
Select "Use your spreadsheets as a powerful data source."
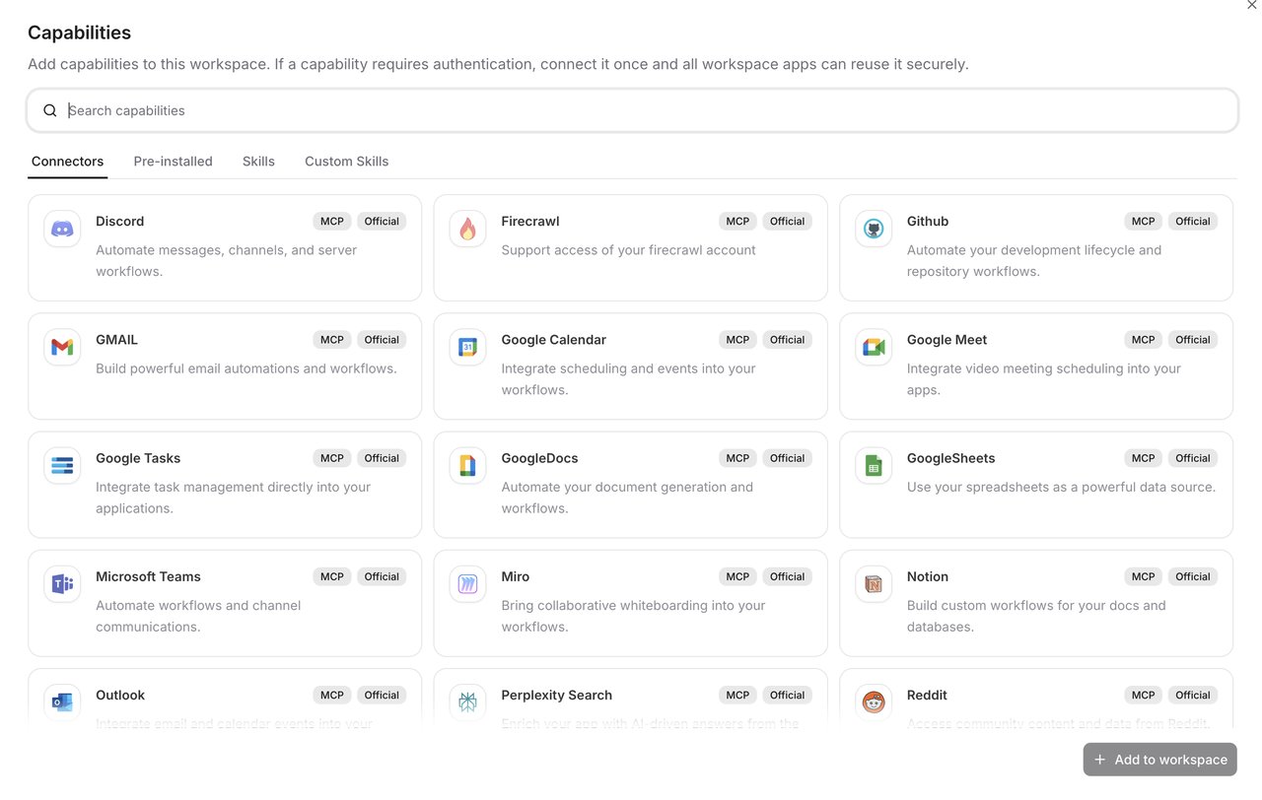click(x=1061, y=487)
